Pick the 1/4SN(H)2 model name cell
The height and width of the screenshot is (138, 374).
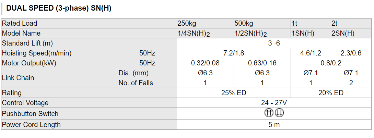point(194,33)
